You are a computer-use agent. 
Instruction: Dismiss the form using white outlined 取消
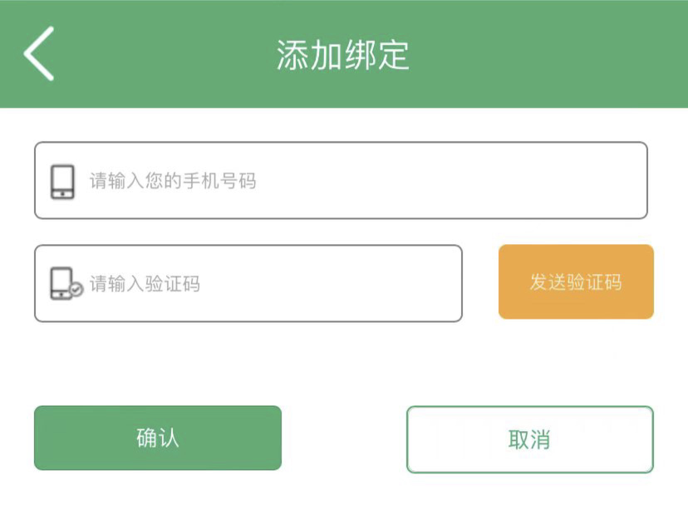[530, 439]
